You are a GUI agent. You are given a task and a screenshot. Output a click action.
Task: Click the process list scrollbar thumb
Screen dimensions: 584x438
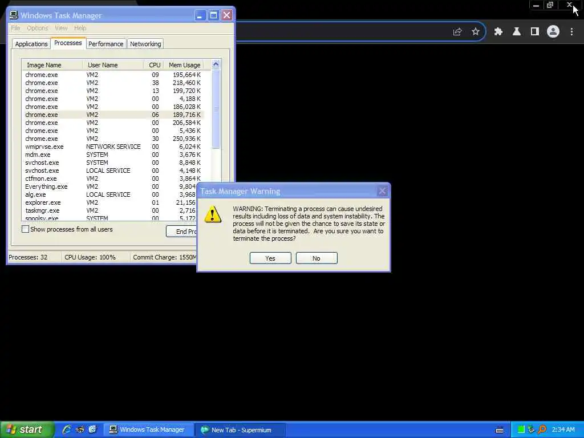(216, 109)
